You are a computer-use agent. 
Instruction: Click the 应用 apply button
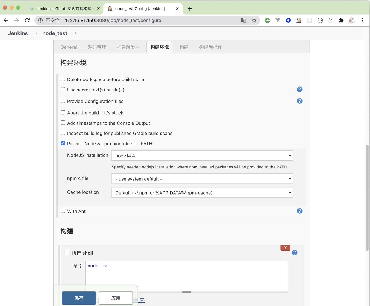(x=116, y=298)
